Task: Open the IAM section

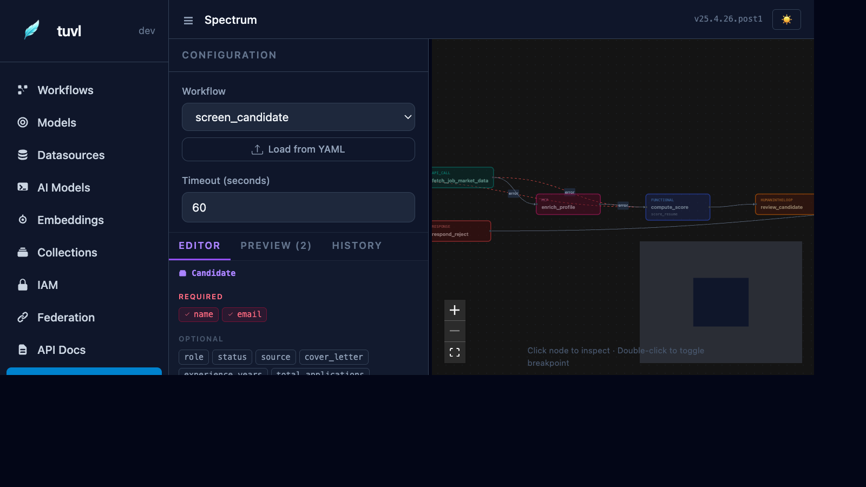Action: (48, 285)
